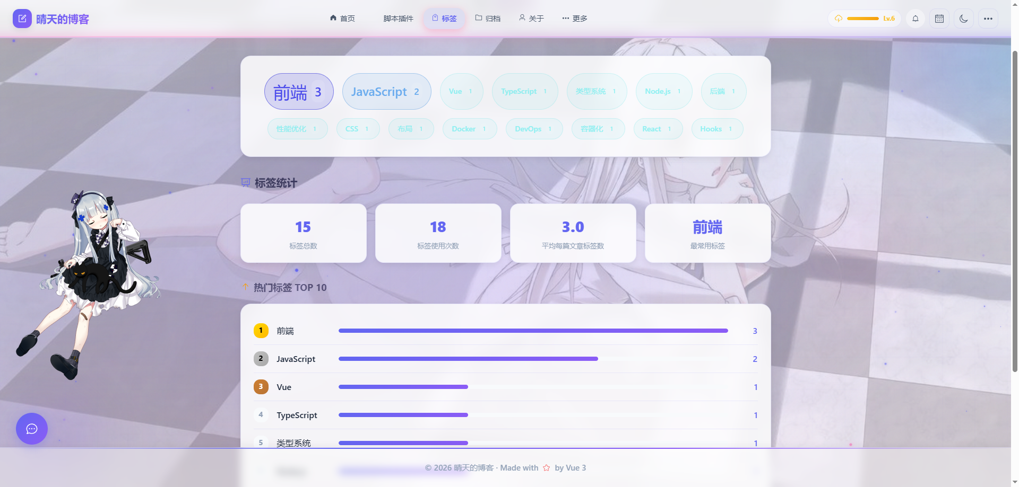
Task: Click the footer heart star icon
Action: pyautogui.click(x=547, y=468)
